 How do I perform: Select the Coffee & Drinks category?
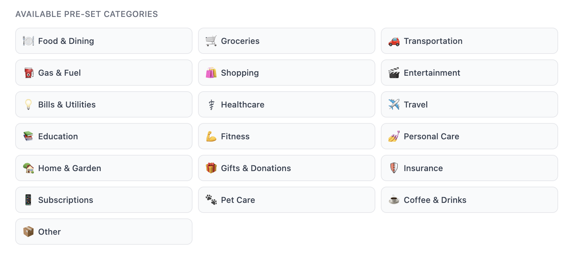coord(469,200)
